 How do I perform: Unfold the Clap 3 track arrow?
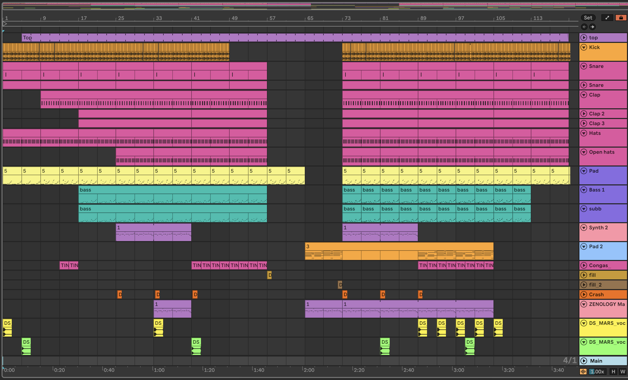[584, 123]
